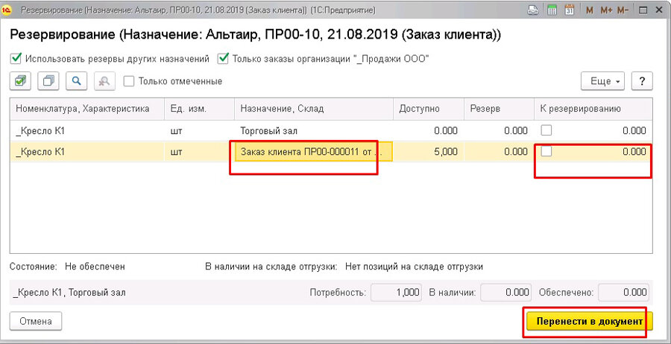The image size is (671, 344).
Task: Check reservation box in Торговый зал row
Action: click(x=546, y=130)
